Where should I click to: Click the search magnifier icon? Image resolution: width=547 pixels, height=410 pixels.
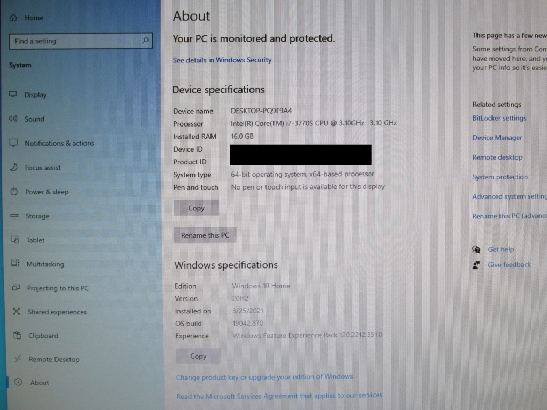click(x=145, y=41)
